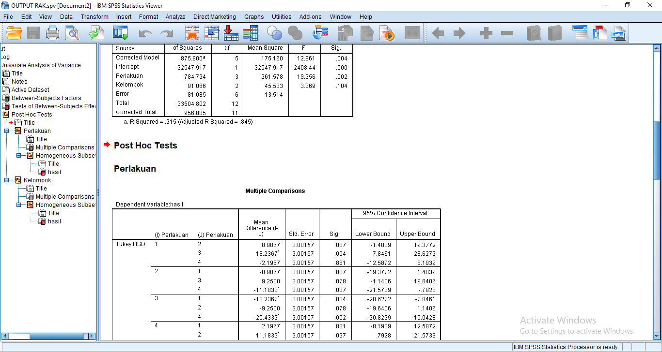Viewport: 662px width, 352px height.
Task: Select Multiple Comparisons under Perlakuan
Action: 65,147
